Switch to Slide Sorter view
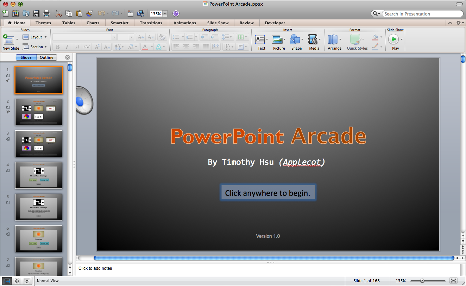 point(17,281)
